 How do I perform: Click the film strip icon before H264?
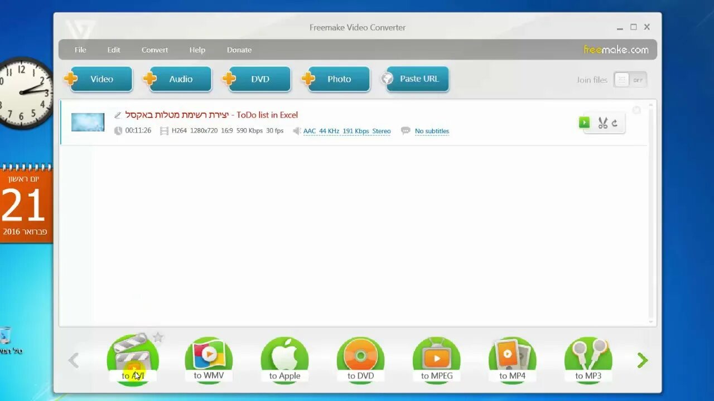click(x=164, y=131)
